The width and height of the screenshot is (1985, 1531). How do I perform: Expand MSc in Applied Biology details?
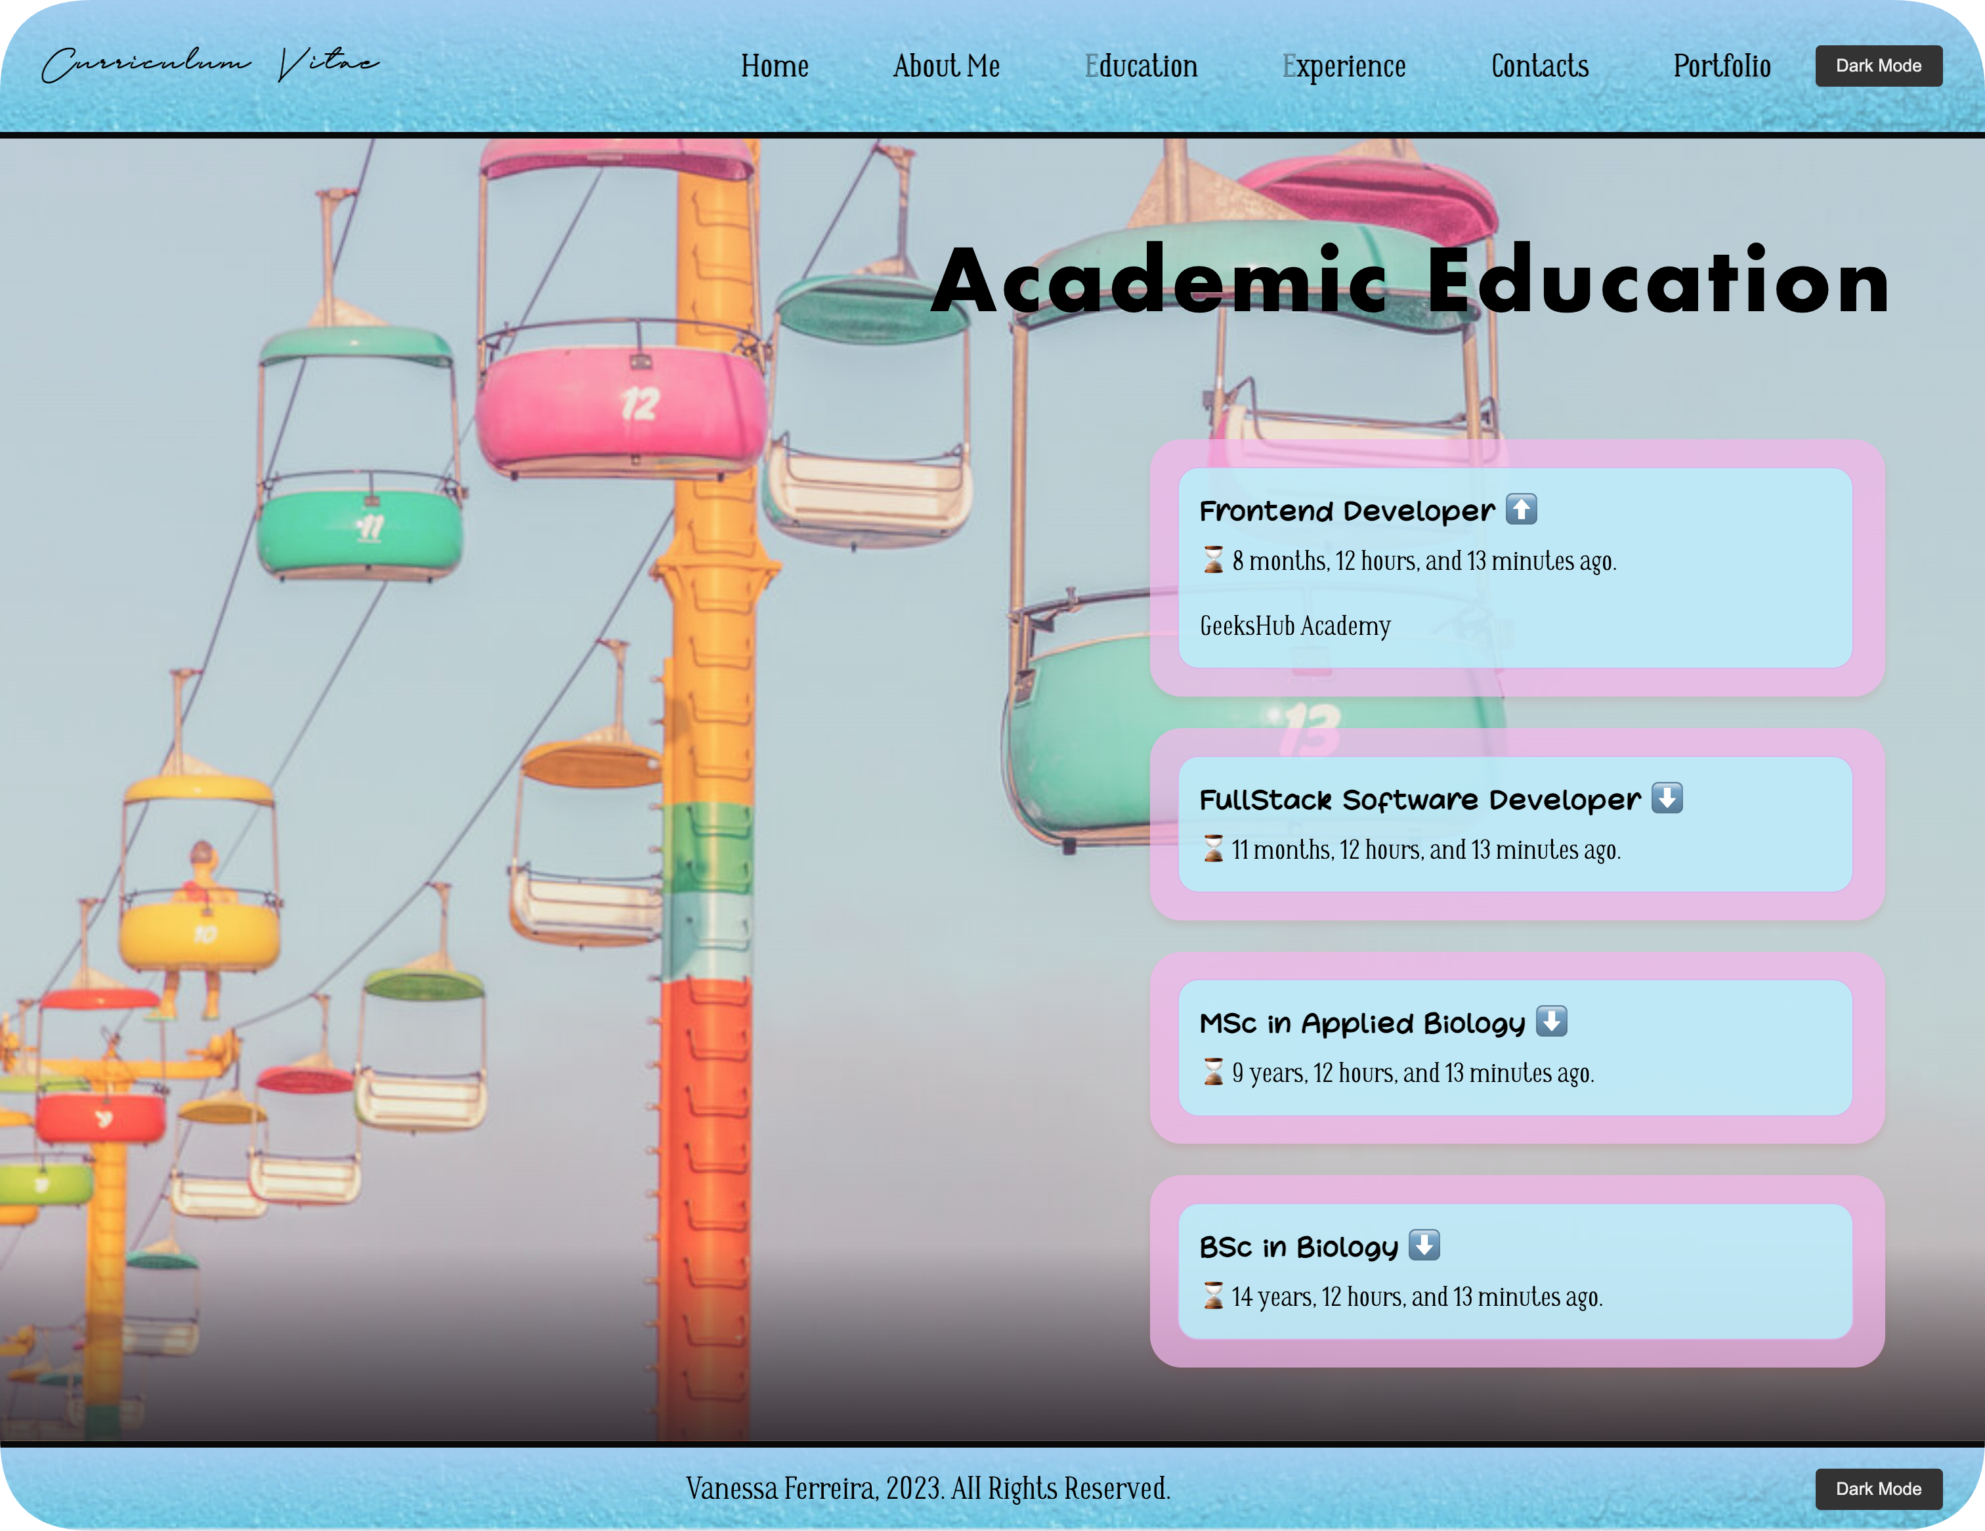(x=1550, y=1021)
